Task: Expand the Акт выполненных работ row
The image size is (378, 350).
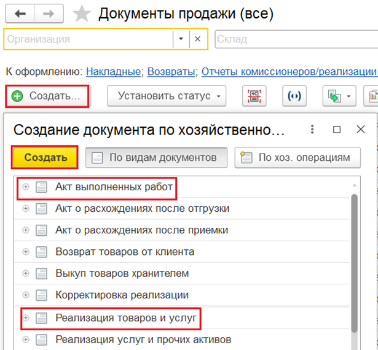Action: click(x=26, y=187)
